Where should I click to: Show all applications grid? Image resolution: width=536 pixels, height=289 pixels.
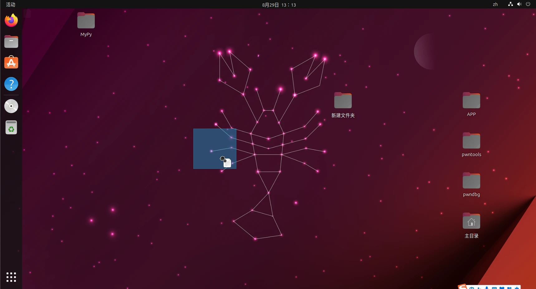pyautogui.click(x=11, y=277)
